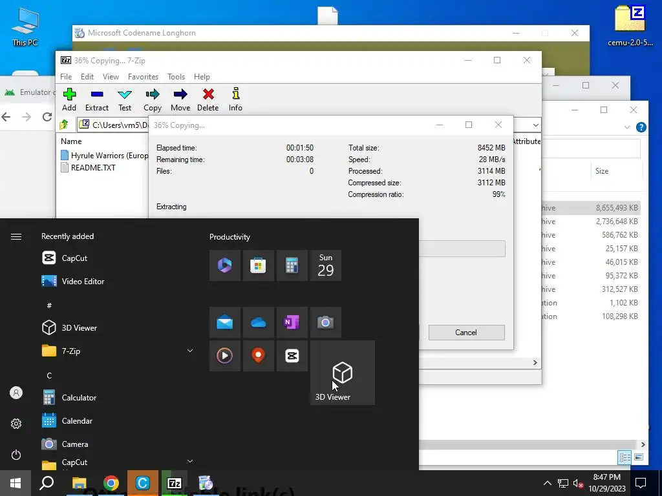Open the File menu in 7-Zip
This screenshot has height=496, width=662.
(x=66, y=77)
